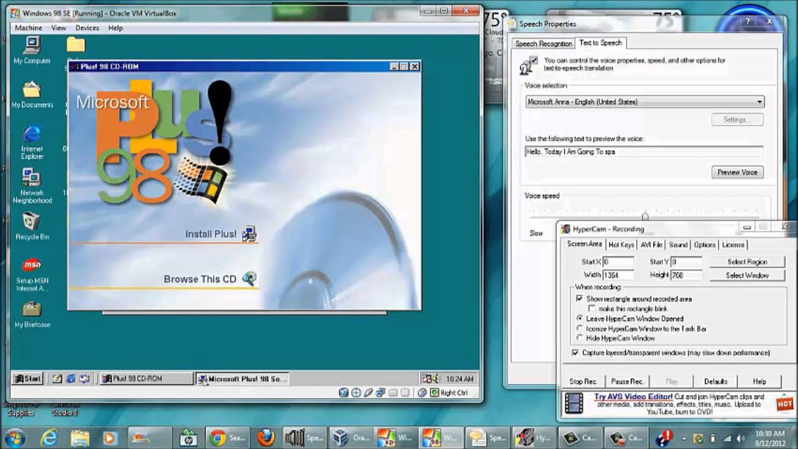
Task: Open VirtualBox Machine menu
Action: click(x=29, y=28)
